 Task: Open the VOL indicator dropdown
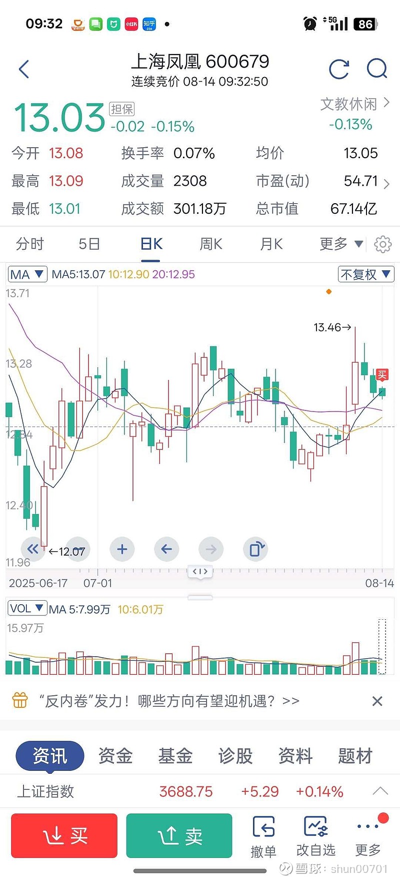click(x=27, y=609)
